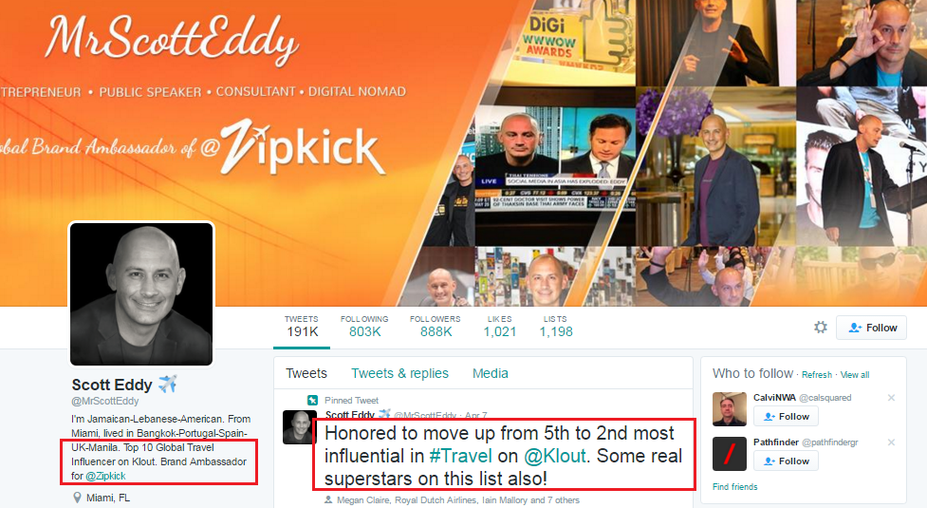927x508 pixels.
Task: Dismiss the CalviNWA follow suggestion
Action: pos(891,398)
